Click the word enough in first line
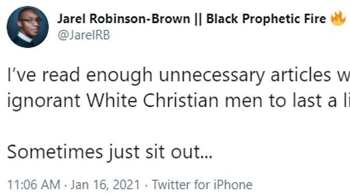The width and height of the screenshot is (350, 196). (119, 76)
